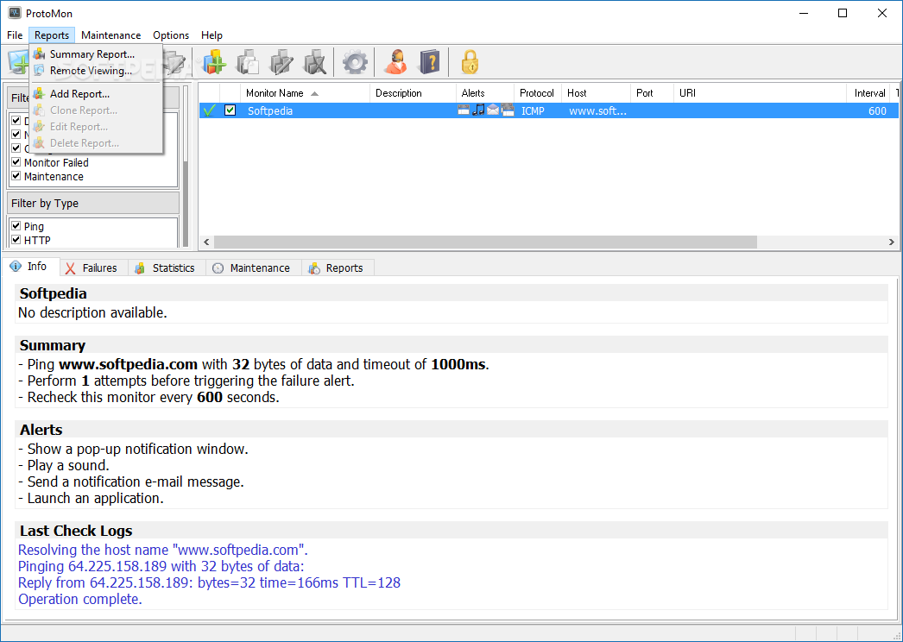Click the Clone Report toolbar icon
This screenshot has height=642, width=903.
click(x=248, y=61)
